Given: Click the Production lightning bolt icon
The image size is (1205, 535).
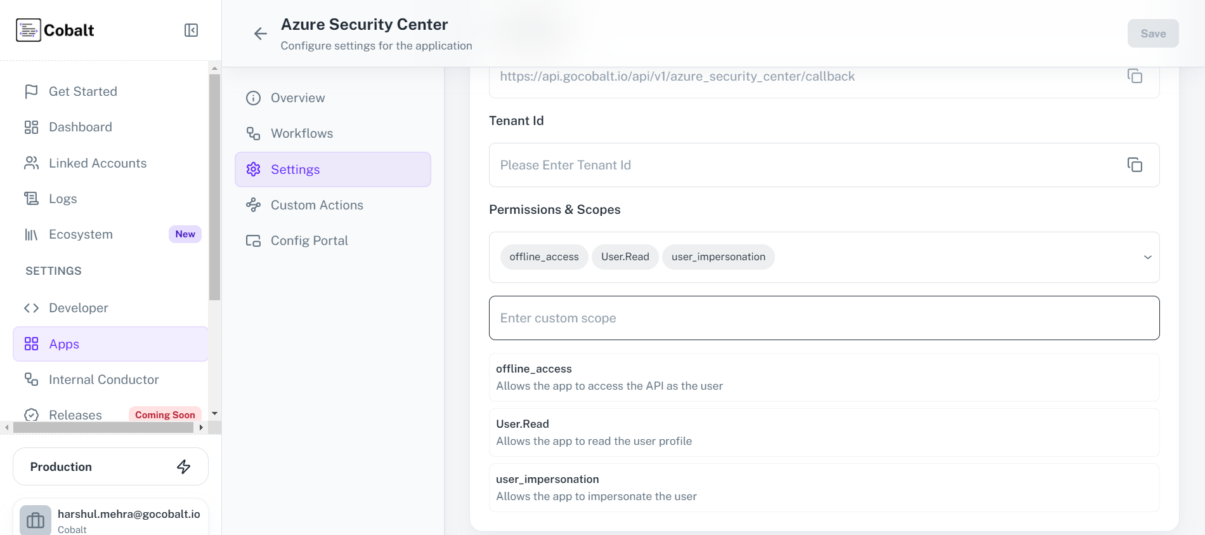Looking at the screenshot, I should coord(183,466).
